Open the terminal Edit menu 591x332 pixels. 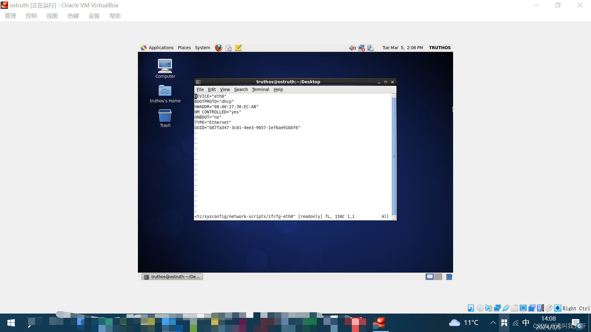coord(212,89)
